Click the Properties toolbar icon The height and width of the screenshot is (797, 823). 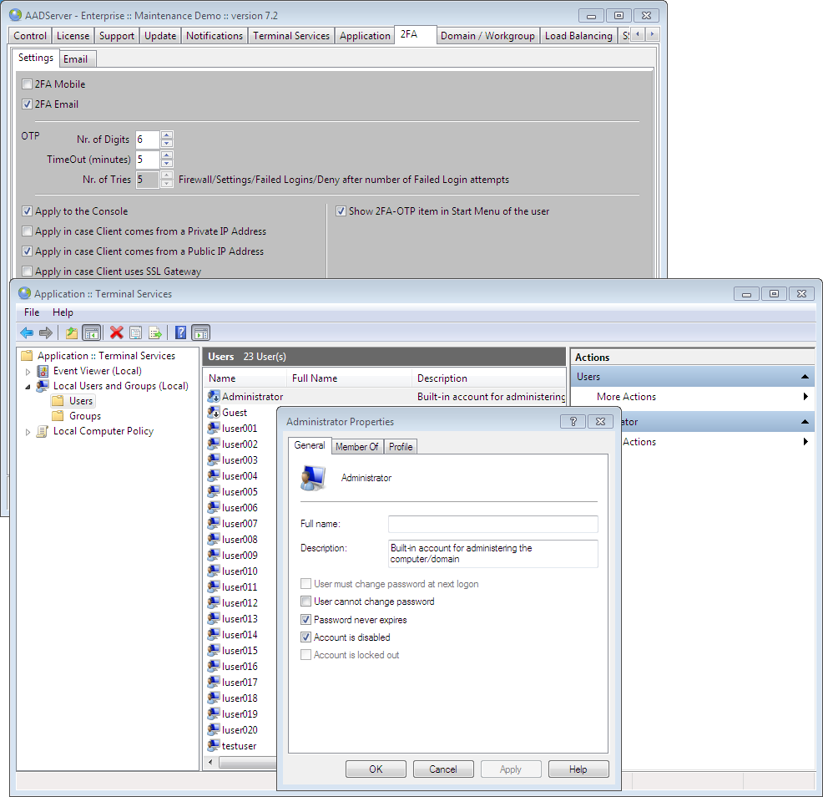tap(136, 333)
